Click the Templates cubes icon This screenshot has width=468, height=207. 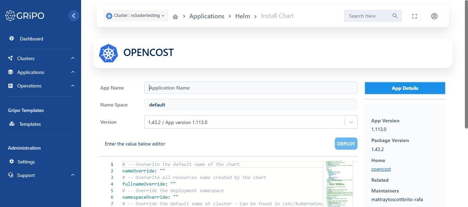coord(12,124)
